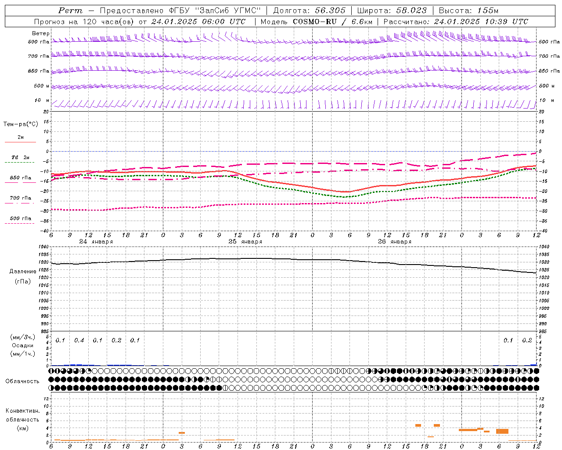The width and height of the screenshot is (562, 450).
Task: Select the 'Td 2м' dew point legend entry
Action: [21, 157]
